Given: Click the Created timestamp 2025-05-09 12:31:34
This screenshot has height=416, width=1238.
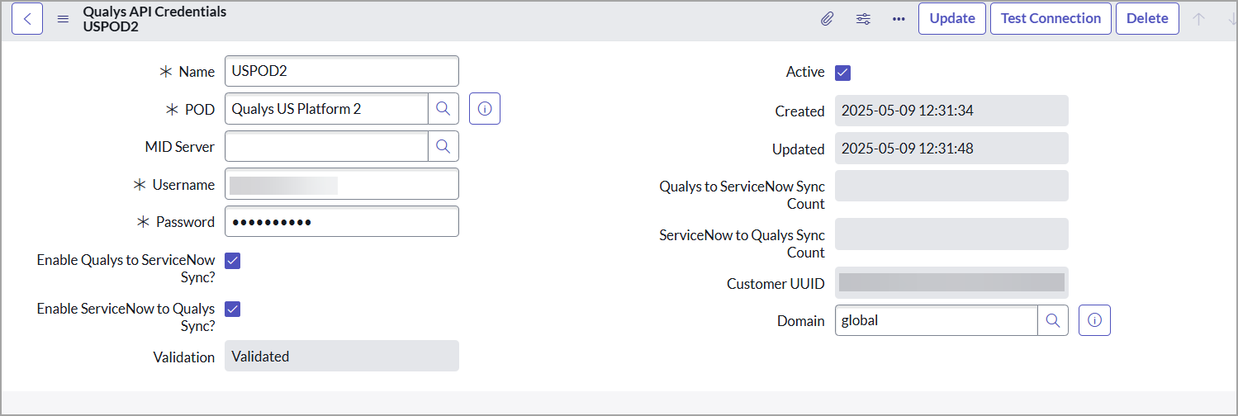Looking at the screenshot, I should coord(951,111).
